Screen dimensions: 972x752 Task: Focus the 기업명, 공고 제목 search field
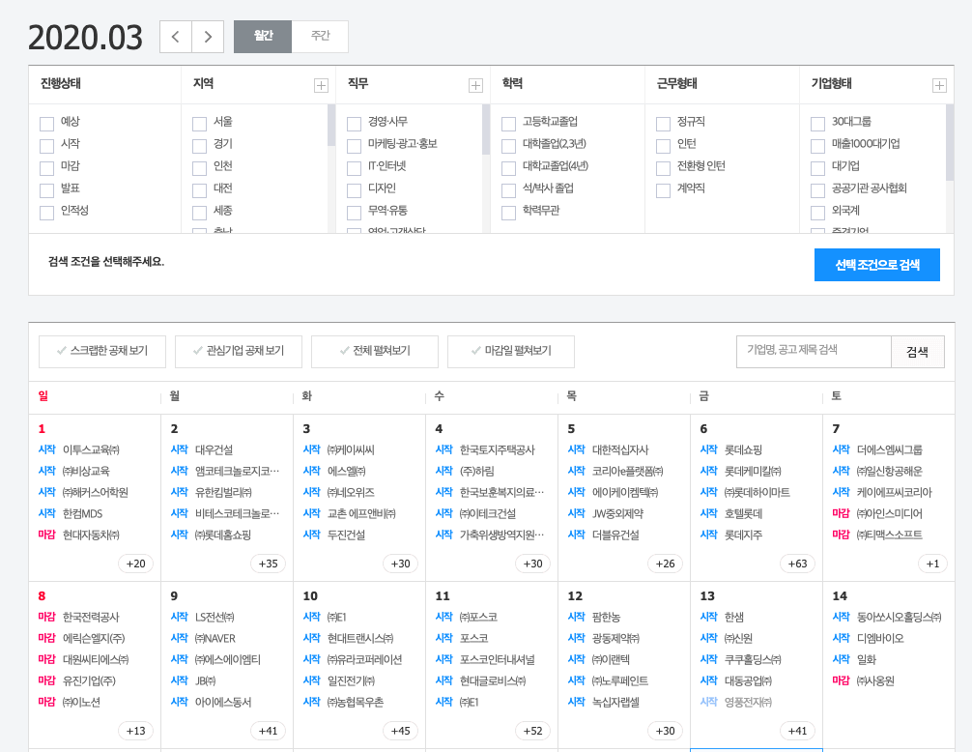tap(814, 352)
